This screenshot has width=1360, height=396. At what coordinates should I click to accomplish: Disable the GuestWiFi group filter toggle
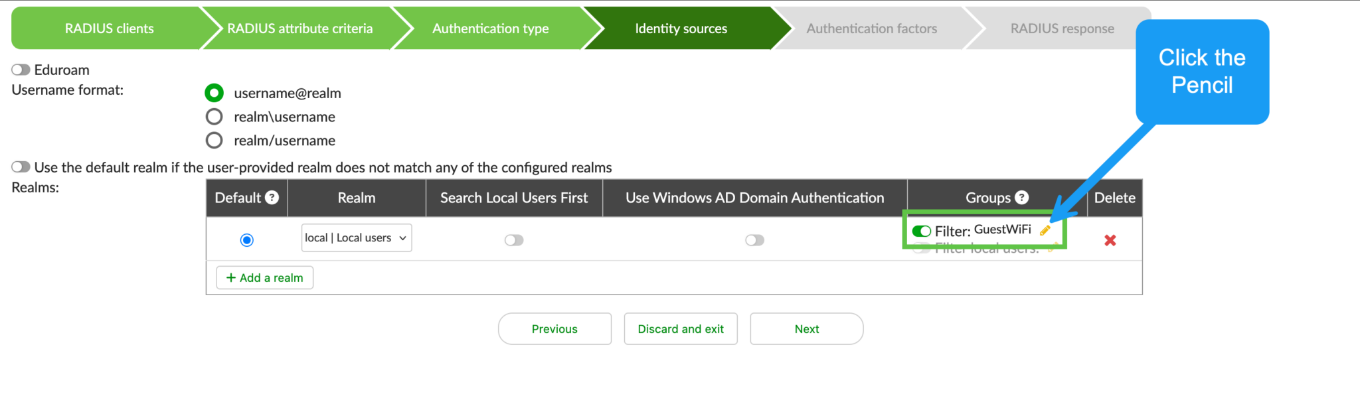coord(922,231)
